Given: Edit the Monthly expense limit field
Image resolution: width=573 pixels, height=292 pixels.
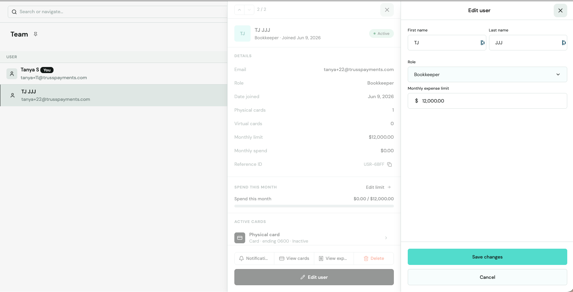Looking at the screenshot, I should 487,101.
